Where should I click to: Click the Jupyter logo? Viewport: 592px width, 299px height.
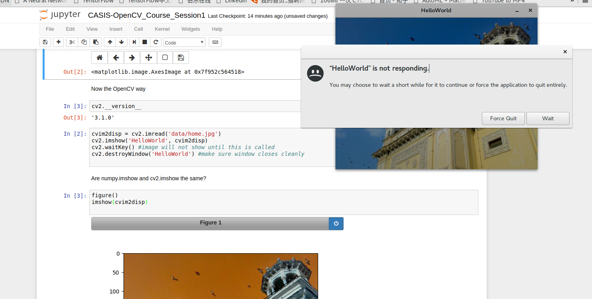coord(60,15)
